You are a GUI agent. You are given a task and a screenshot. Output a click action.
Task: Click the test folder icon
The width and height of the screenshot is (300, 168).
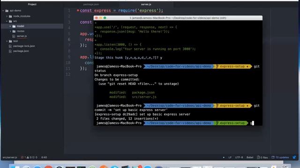click(10, 41)
